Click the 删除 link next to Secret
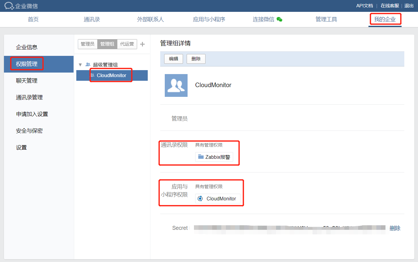418x262 pixels. pyautogui.click(x=395, y=228)
